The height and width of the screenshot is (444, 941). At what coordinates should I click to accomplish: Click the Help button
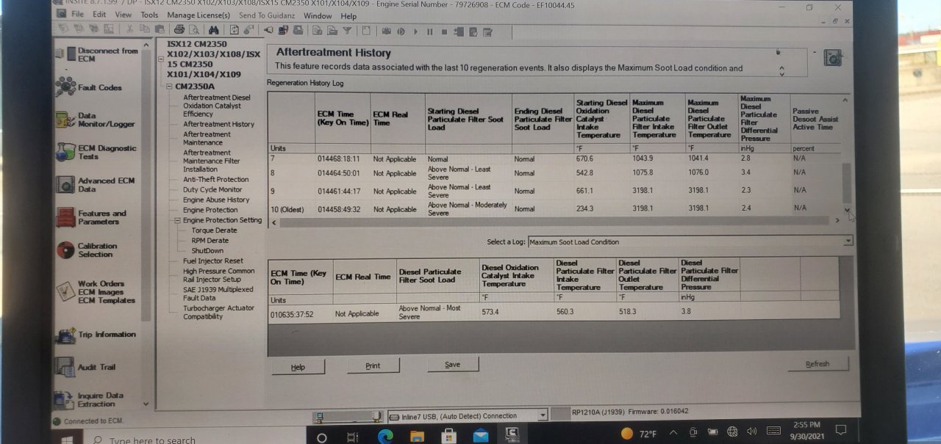point(298,367)
